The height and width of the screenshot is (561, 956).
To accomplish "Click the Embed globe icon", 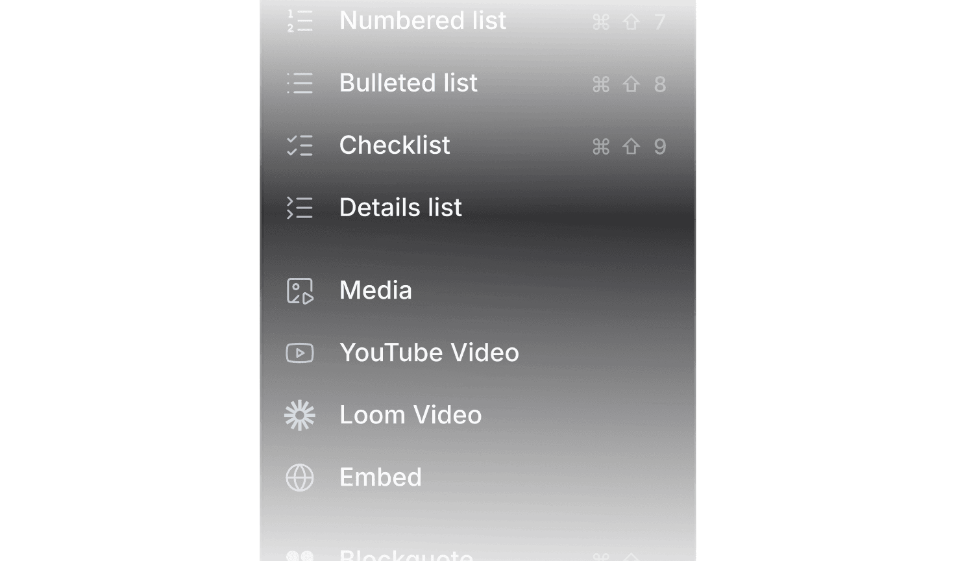I will pos(299,477).
